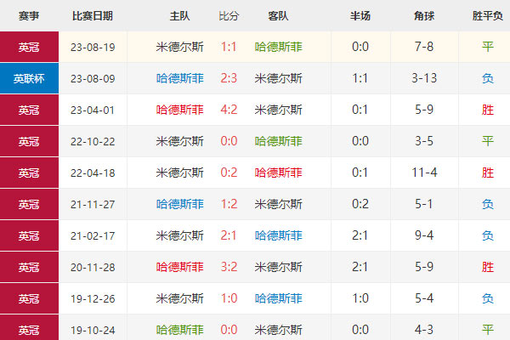This screenshot has height=340, width=510.
Task: Click the 比分 column header
Action: tap(229, 15)
